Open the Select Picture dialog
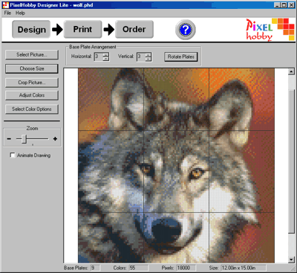 point(32,55)
